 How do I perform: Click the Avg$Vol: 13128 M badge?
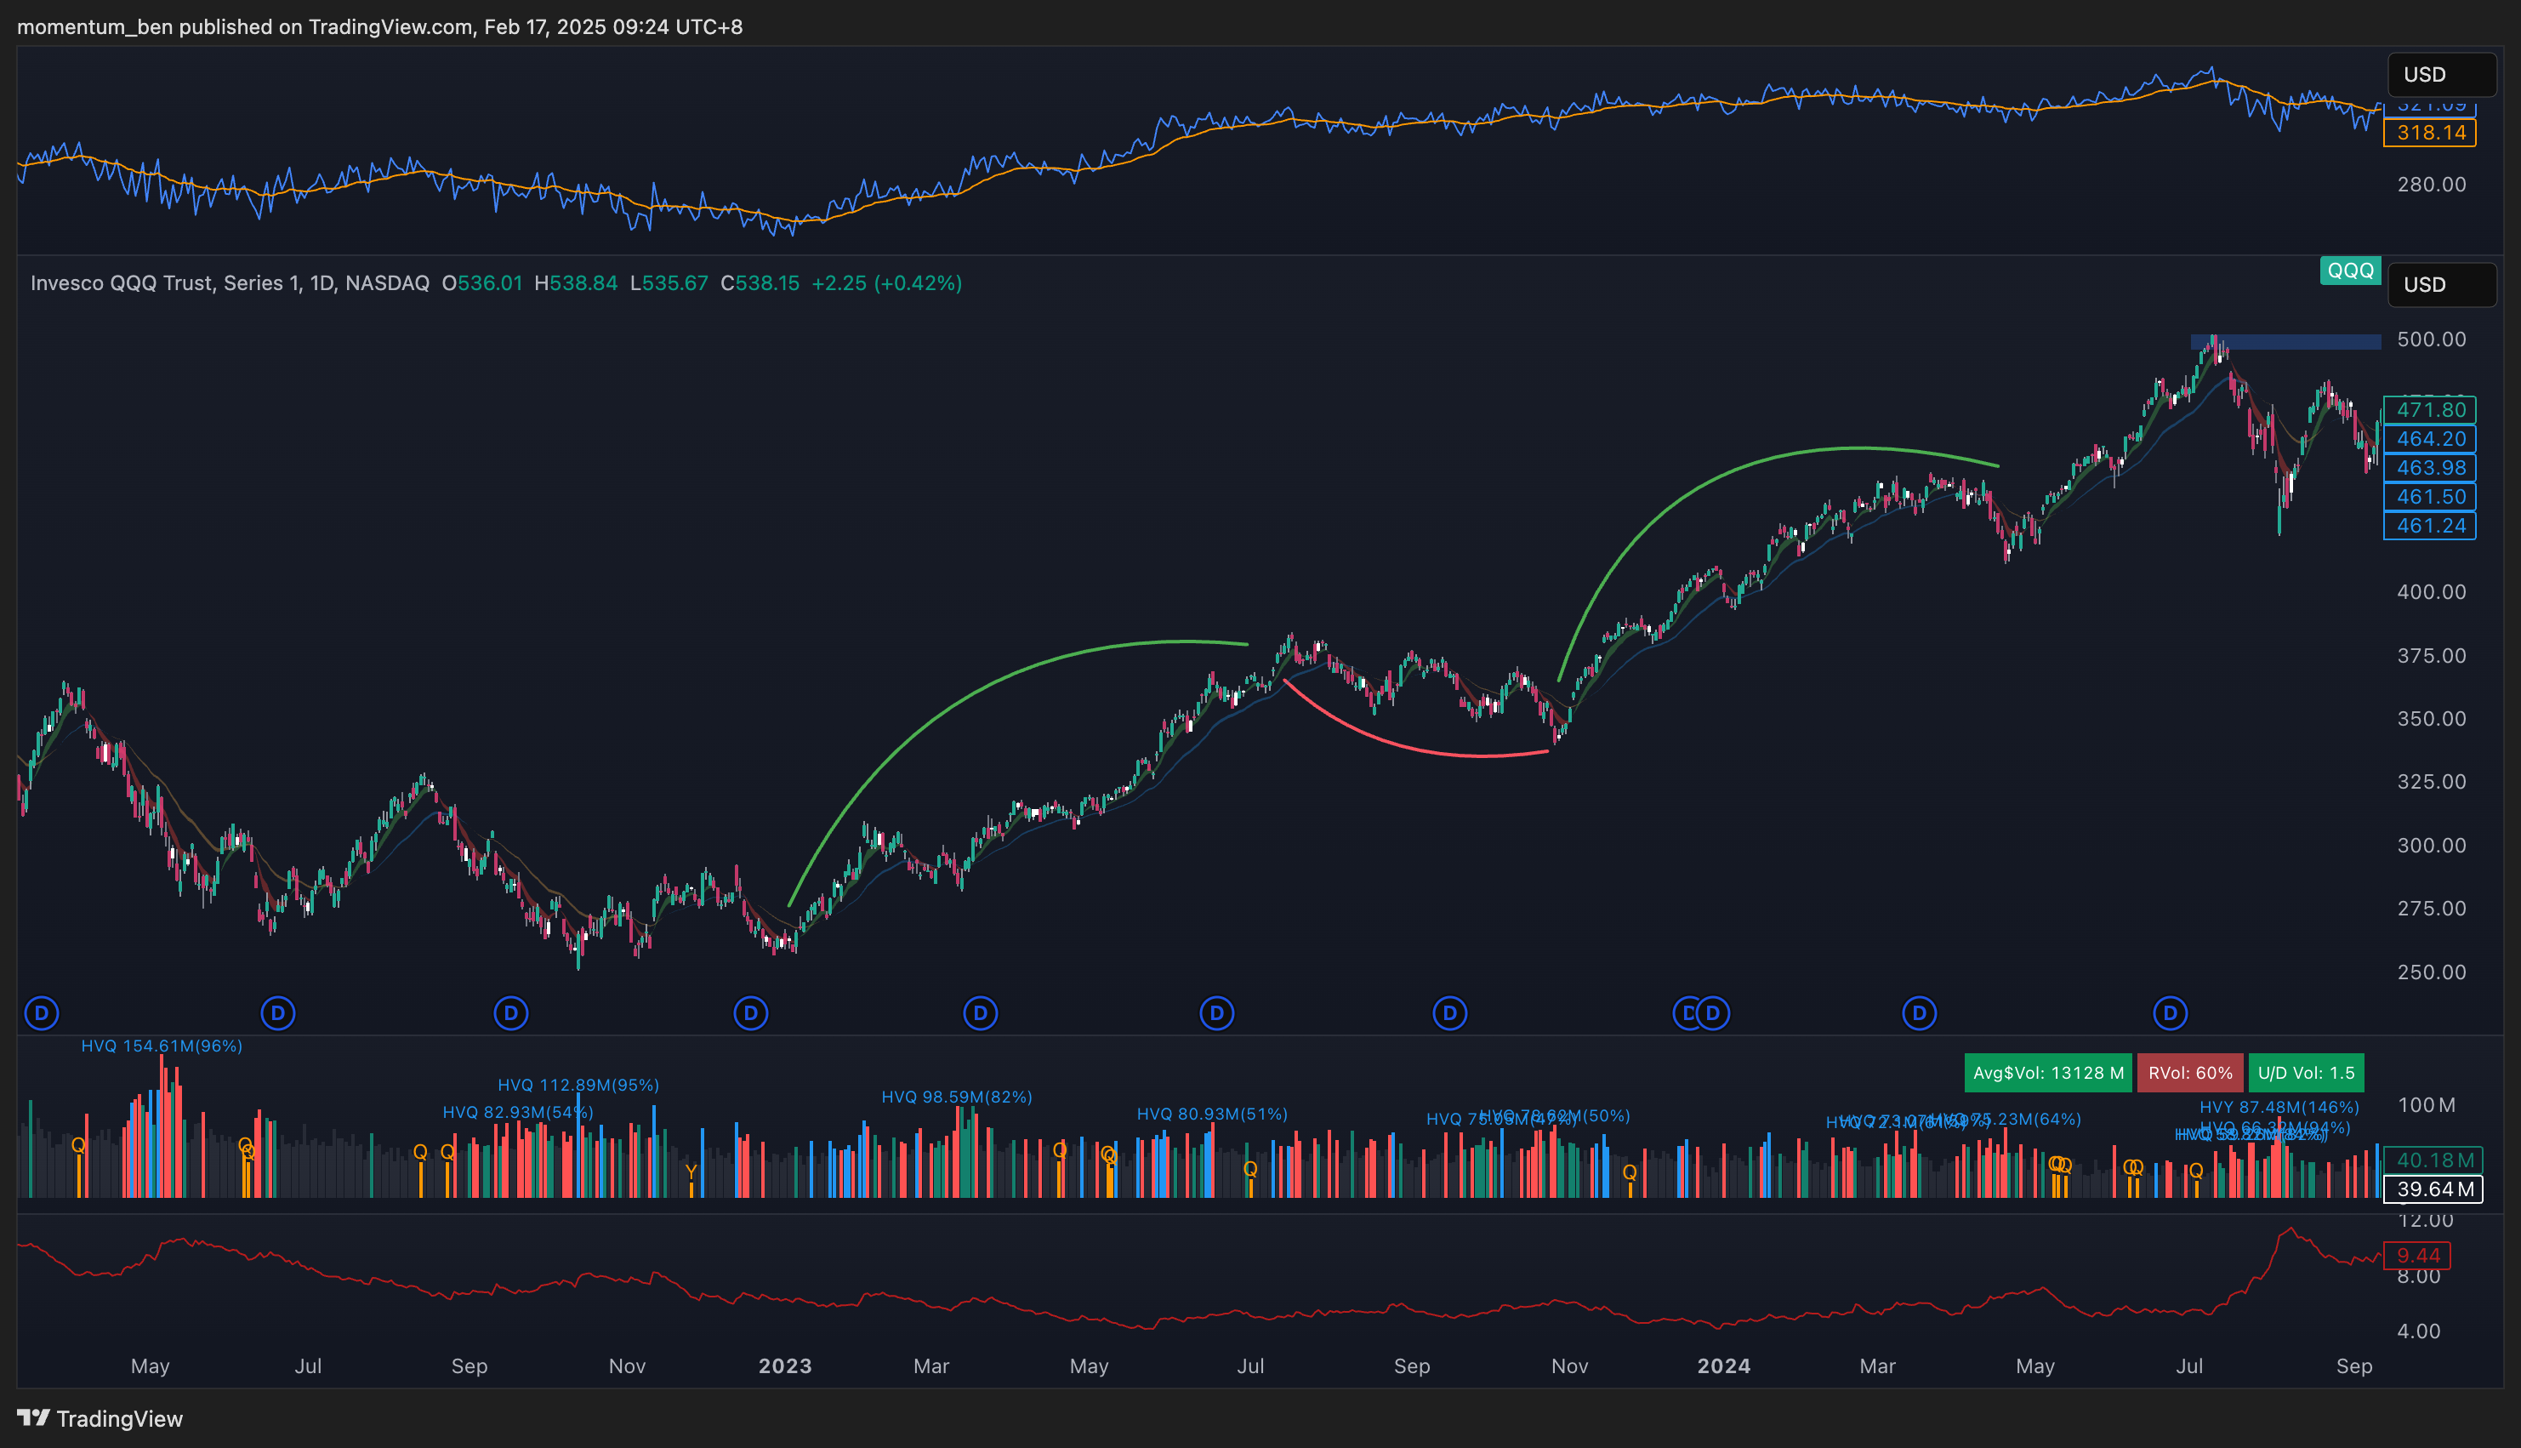click(2048, 1073)
